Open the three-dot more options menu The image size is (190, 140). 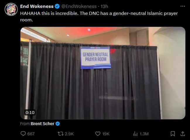point(183,6)
